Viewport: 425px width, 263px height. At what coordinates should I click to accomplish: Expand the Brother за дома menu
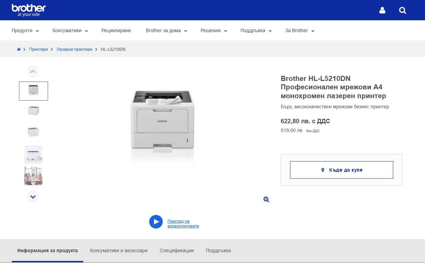click(166, 30)
